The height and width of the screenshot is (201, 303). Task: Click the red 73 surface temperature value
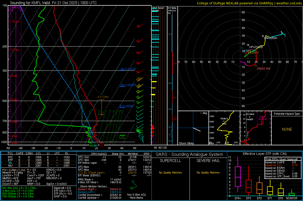click(101, 146)
